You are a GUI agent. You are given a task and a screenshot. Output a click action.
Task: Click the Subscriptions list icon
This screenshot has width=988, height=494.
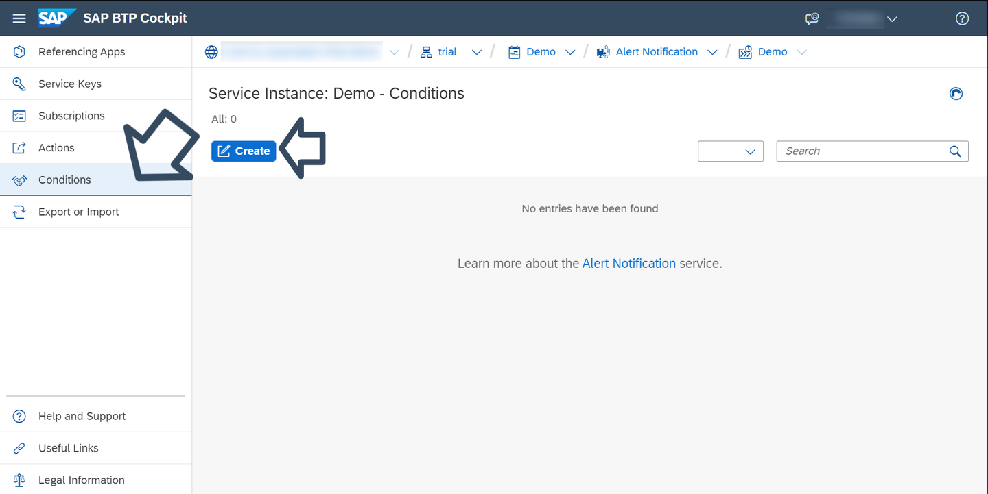click(x=19, y=116)
